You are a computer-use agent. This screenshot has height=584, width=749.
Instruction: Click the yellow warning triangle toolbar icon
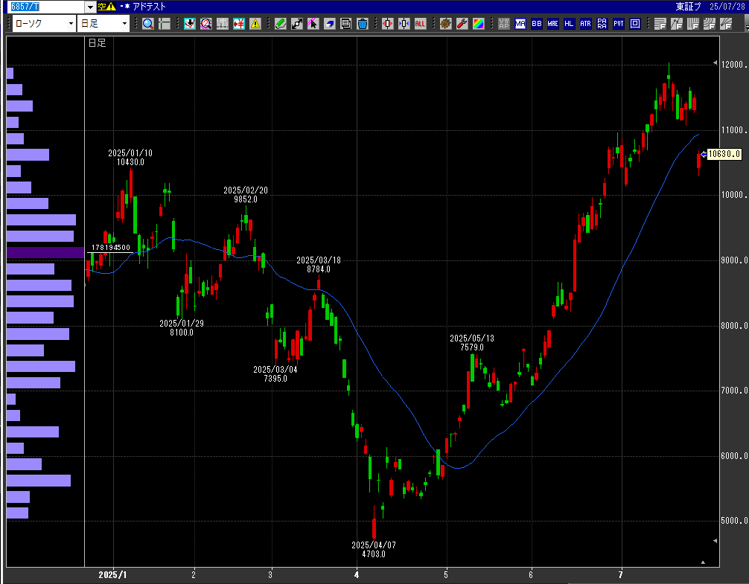tap(255, 23)
